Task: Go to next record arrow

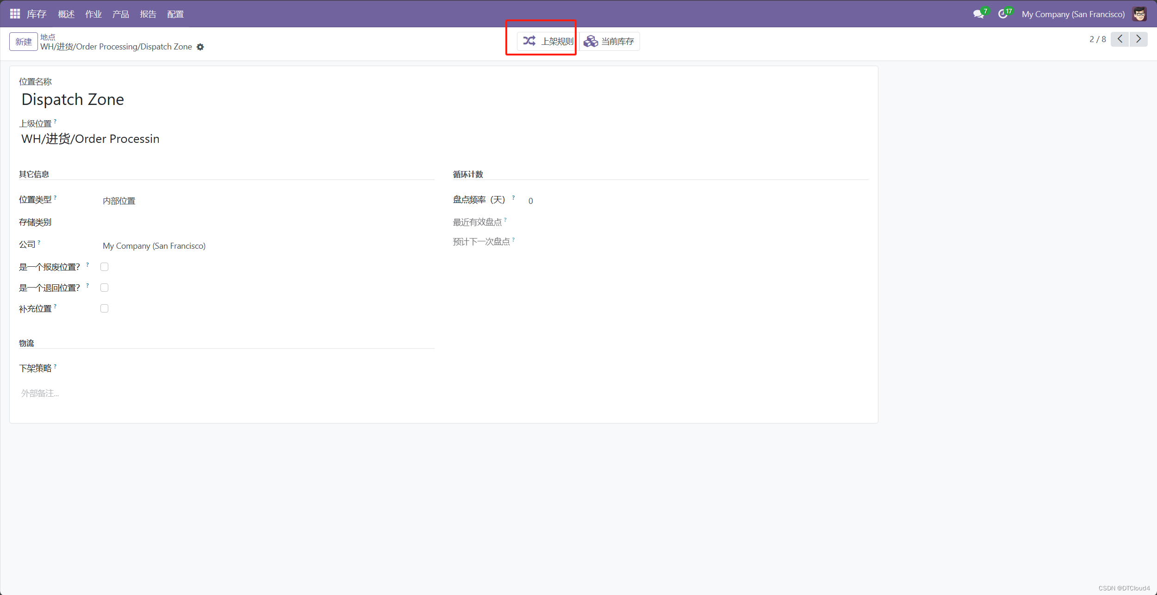Action: click(x=1138, y=39)
